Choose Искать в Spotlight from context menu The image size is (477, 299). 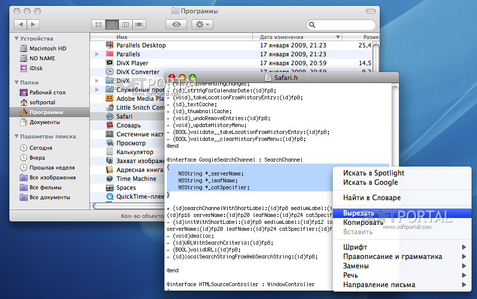[x=402, y=173]
